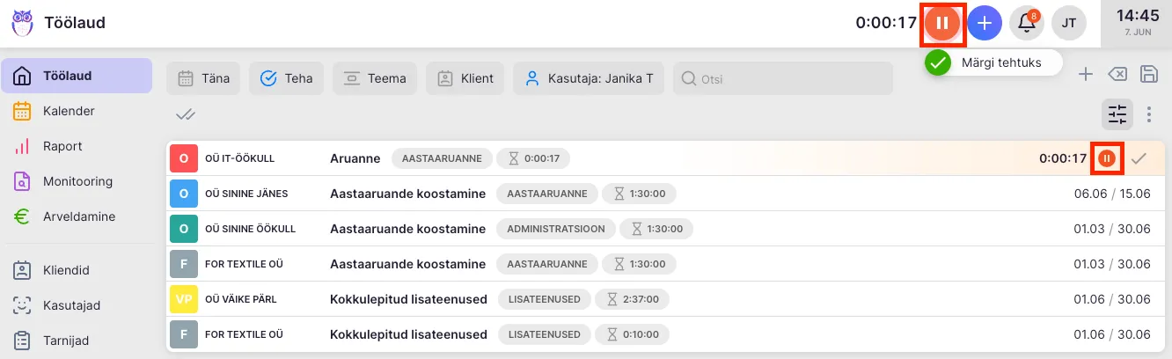Go to Arveldamine in the sidebar
Screen dimensions: 1172x359
click(x=78, y=216)
